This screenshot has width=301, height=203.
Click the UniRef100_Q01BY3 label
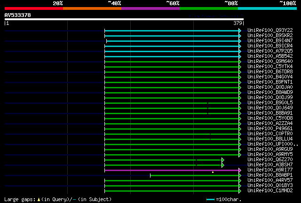[x=270, y=186]
